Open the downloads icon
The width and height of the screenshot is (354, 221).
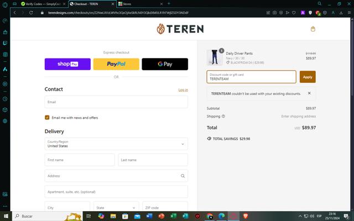341,13
